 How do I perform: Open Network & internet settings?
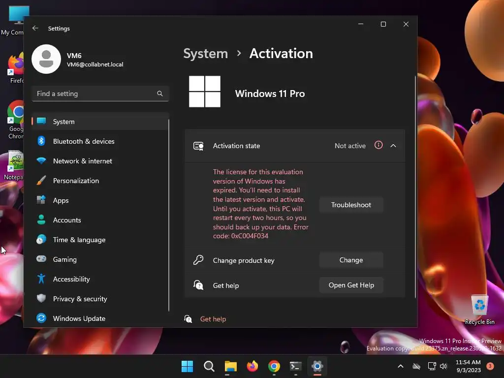[100, 161]
